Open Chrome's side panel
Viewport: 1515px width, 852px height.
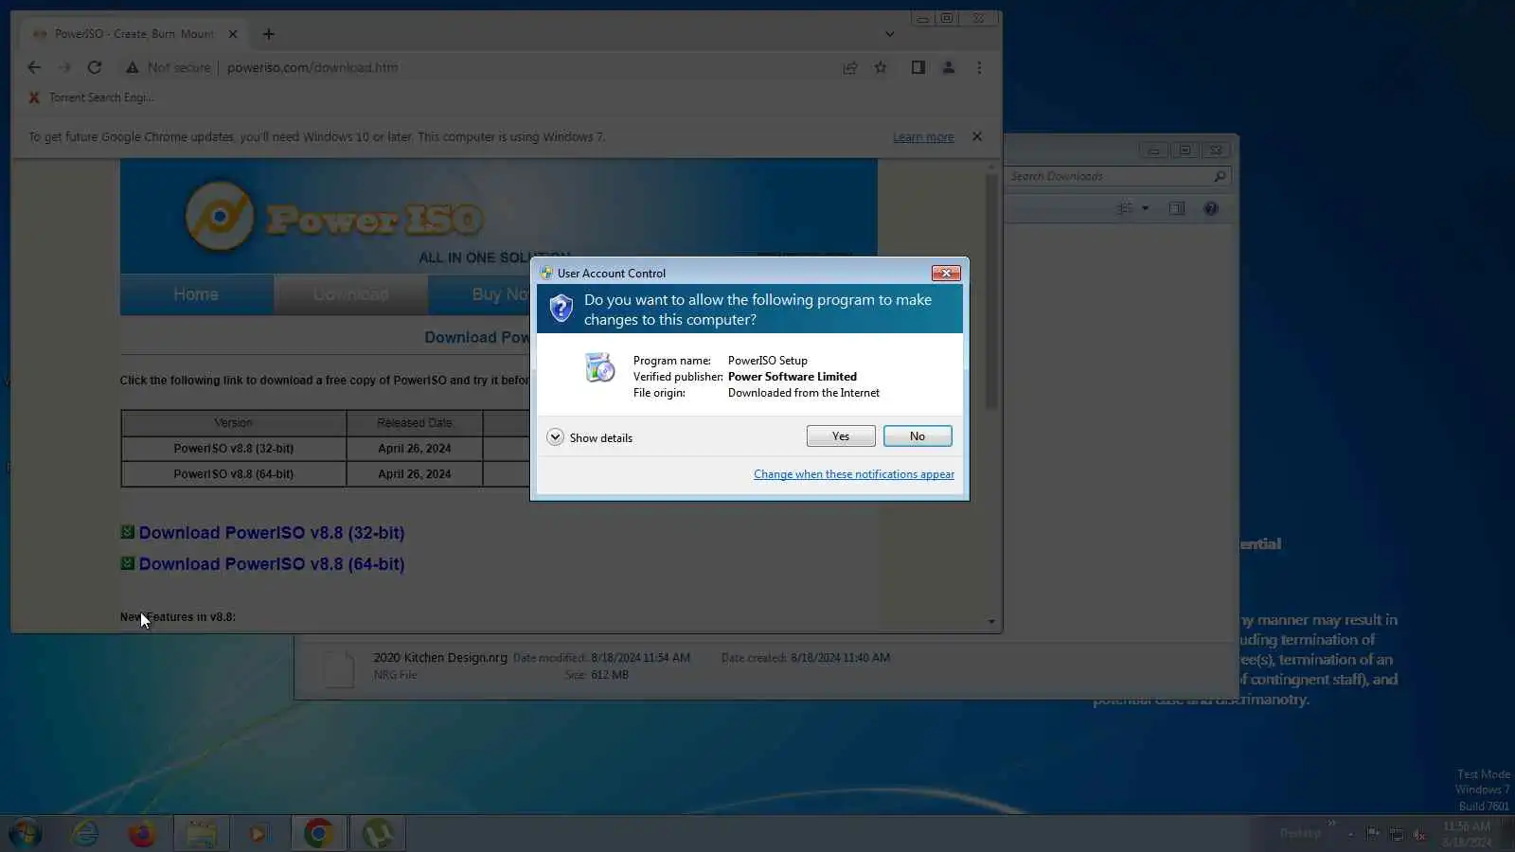coord(918,67)
